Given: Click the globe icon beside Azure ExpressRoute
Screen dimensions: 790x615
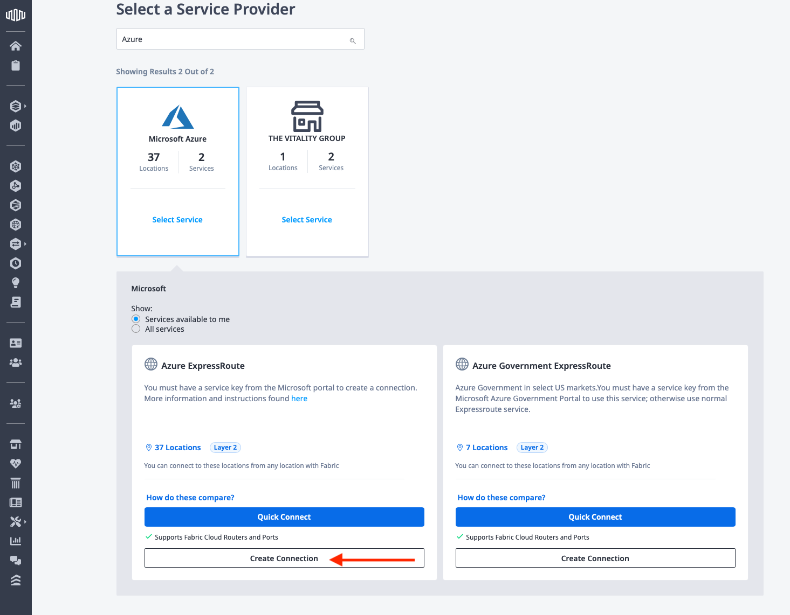Looking at the screenshot, I should click(151, 365).
